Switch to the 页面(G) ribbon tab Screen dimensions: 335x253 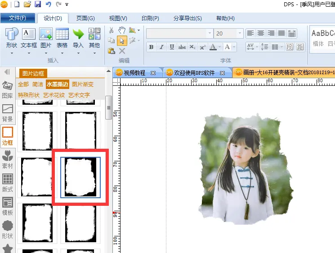tap(85, 18)
